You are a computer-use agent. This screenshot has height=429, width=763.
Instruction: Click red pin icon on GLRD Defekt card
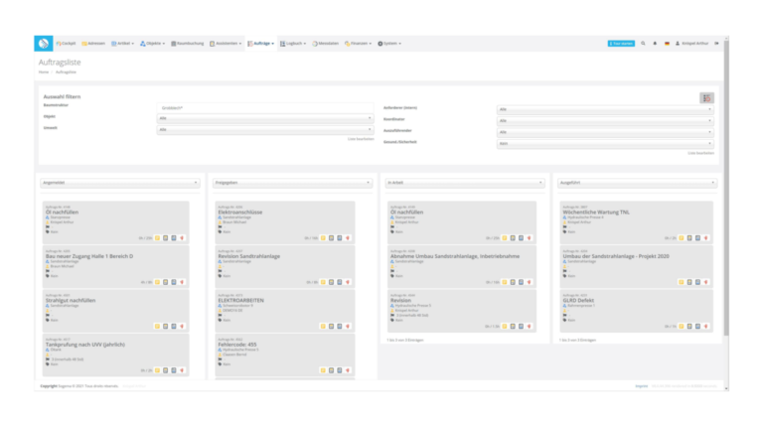pyautogui.click(x=706, y=327)
